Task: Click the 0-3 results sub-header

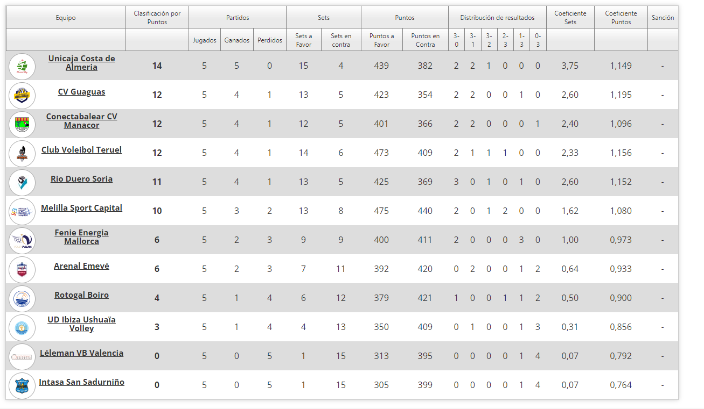Action: pos(538,40)
